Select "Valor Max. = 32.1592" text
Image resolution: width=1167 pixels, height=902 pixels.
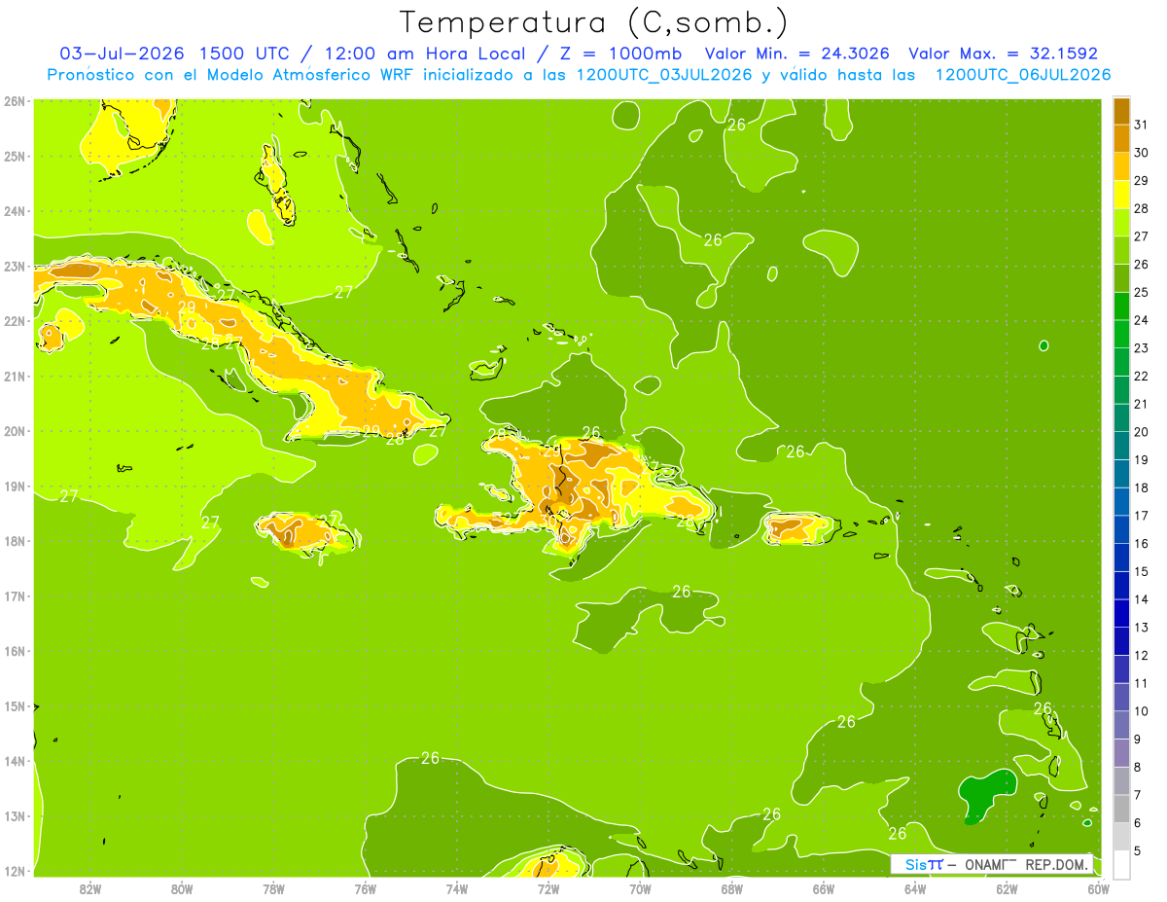(x=1003, y=54)
